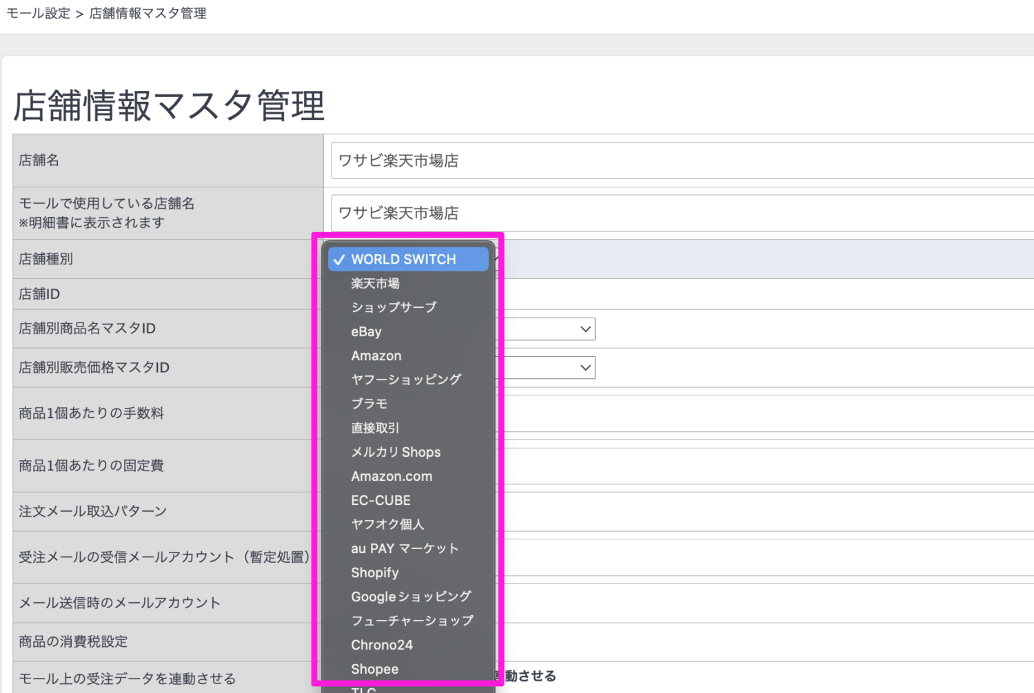The image size is (1034, 693).
Task: Select EC-CUBE store type
Action: 408,500
